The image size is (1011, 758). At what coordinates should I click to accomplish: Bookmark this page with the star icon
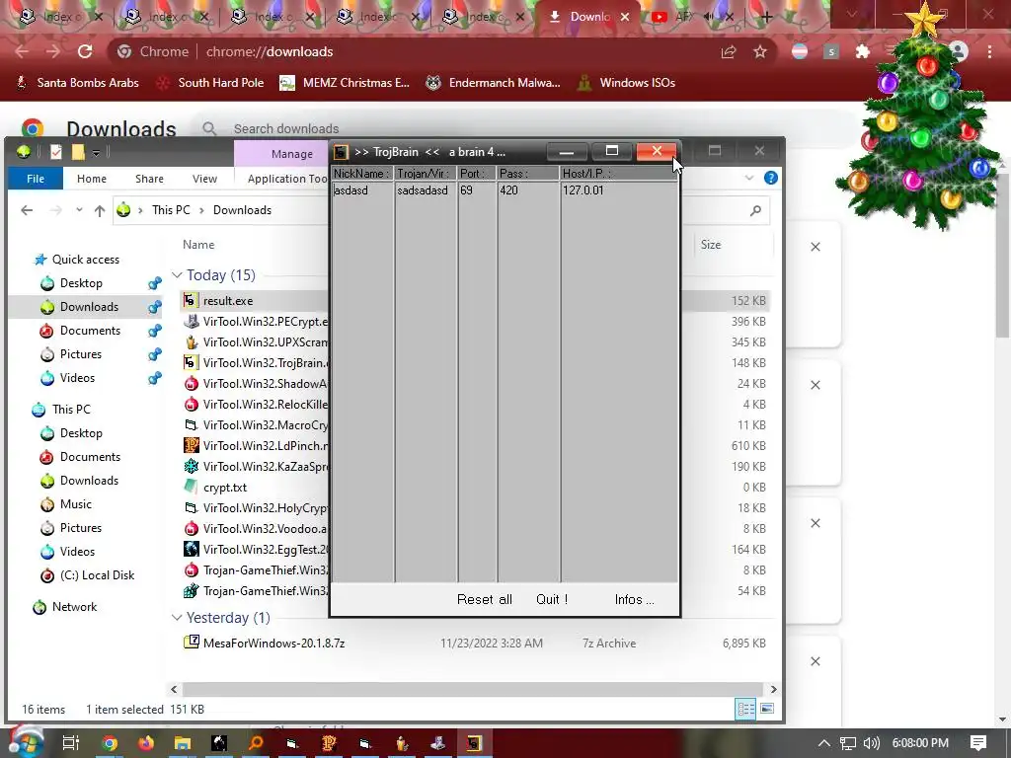click(x=760, y=51)
